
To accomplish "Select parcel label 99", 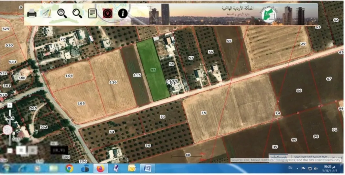I will pyautogui.click(x=294, y=140).
